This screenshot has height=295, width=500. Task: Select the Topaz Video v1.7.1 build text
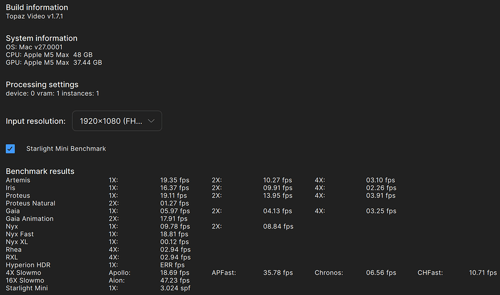35,16
